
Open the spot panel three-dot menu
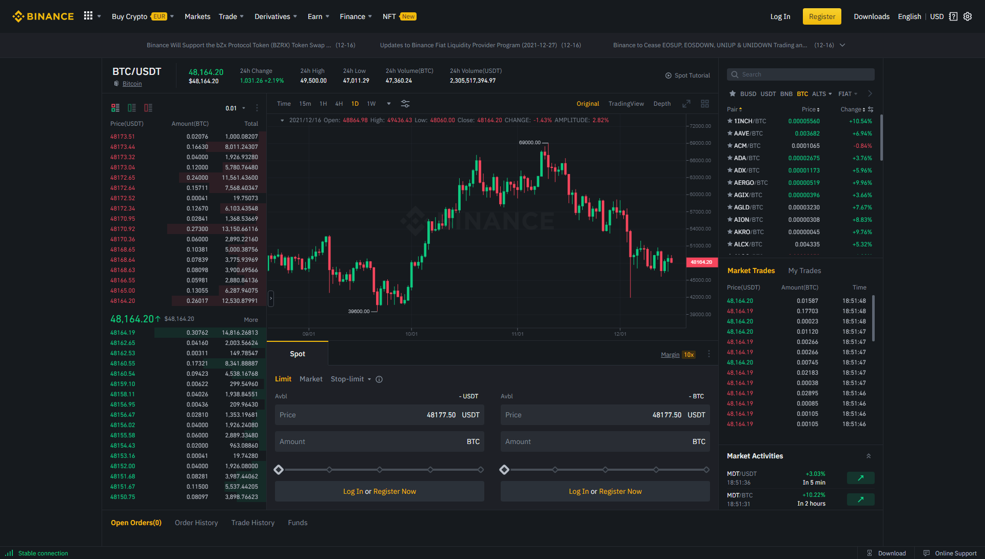(709, 354)
